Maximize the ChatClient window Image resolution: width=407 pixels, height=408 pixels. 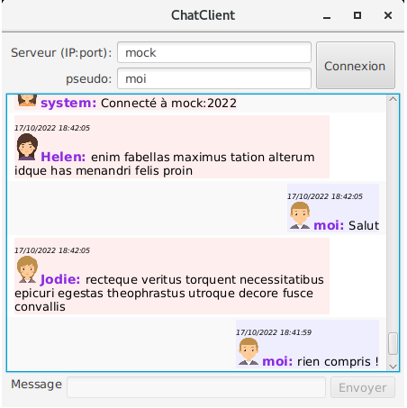pos(357,15)
